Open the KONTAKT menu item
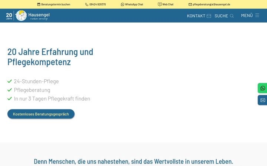Image resolution: width=267 pixels, height=166 pixels. pos(196,16)
